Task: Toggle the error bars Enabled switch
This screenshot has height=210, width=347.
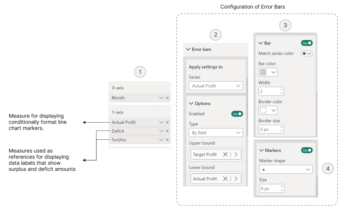Action: tap(237, 114)
